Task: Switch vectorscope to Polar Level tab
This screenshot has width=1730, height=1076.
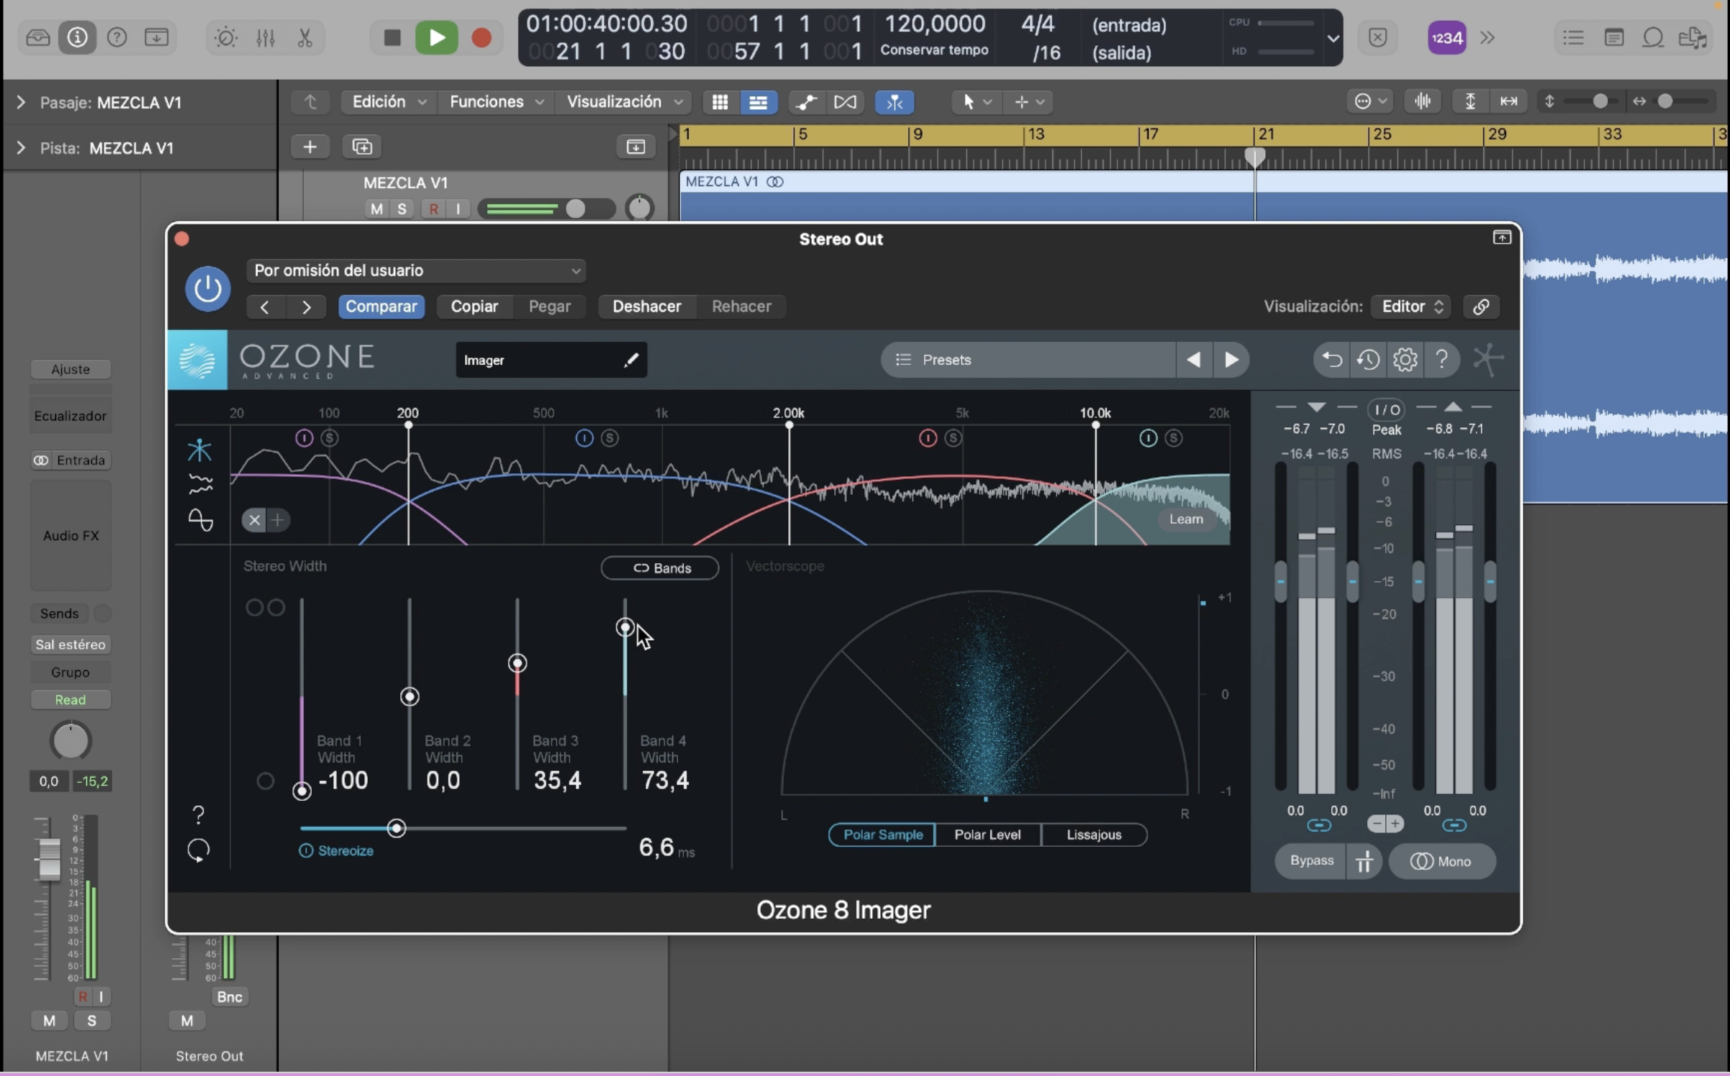Action: 987,835
